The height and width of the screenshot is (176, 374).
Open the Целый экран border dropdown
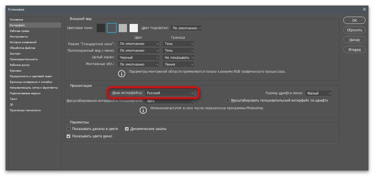(178, 57)
